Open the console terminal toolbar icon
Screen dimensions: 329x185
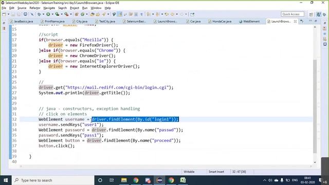pos(25,14)
